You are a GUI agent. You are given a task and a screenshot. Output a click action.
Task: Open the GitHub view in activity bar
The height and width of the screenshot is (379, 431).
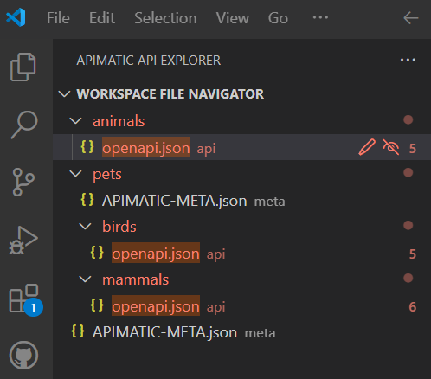[x=23, y=356]
